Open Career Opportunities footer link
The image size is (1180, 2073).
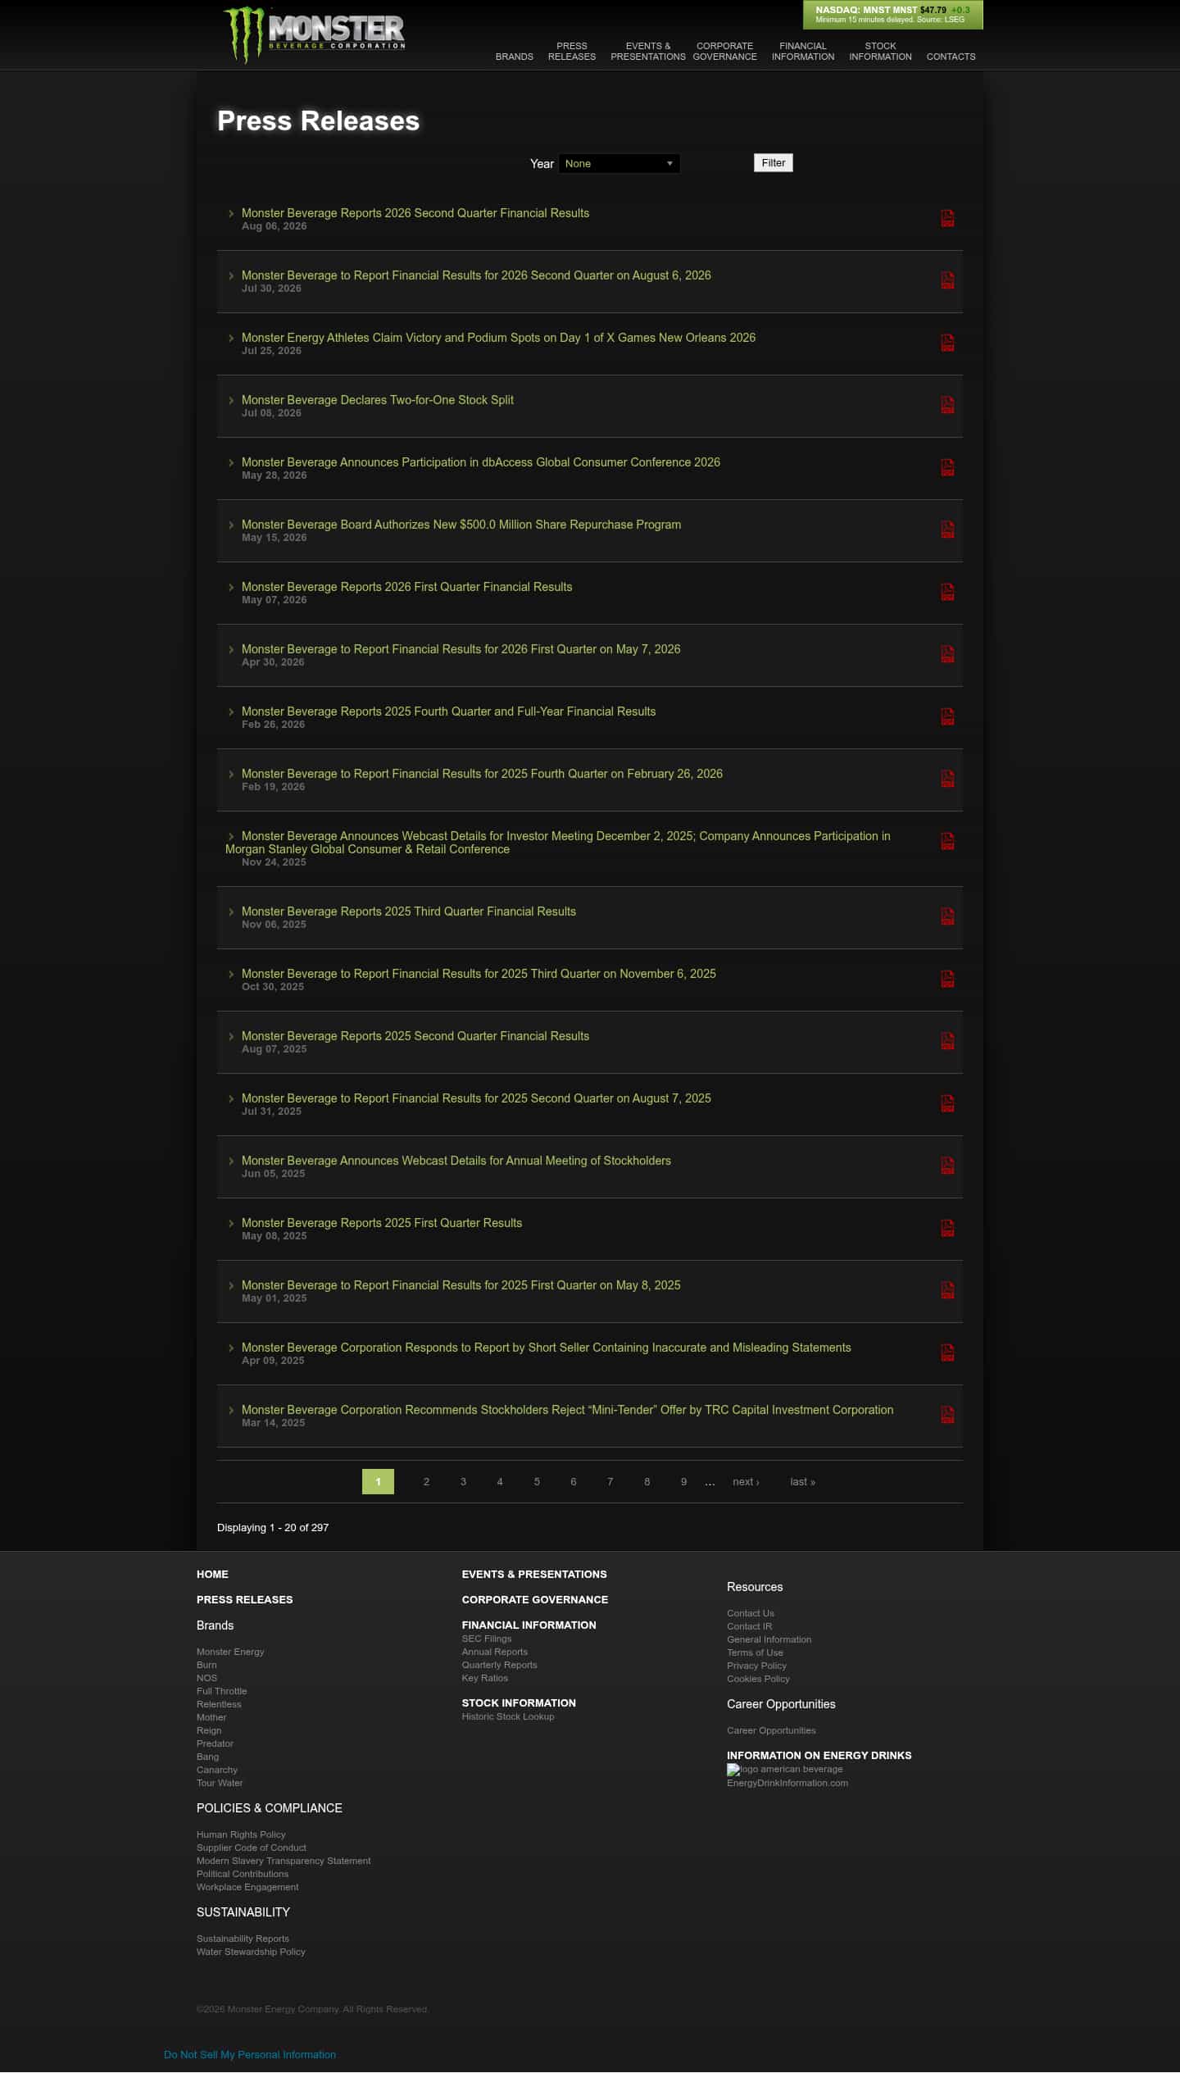coord(771,1730)
